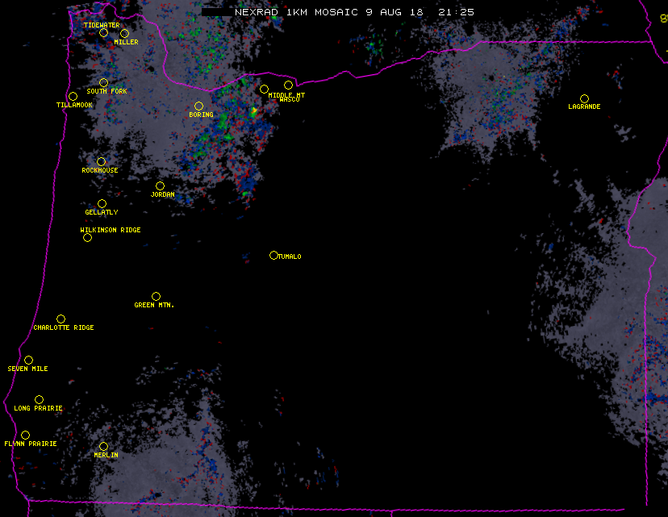Image resolution: width=668 pixels, height=517 pixels.
Task: Select the Tillamook station circle
Action: [73, 97]
